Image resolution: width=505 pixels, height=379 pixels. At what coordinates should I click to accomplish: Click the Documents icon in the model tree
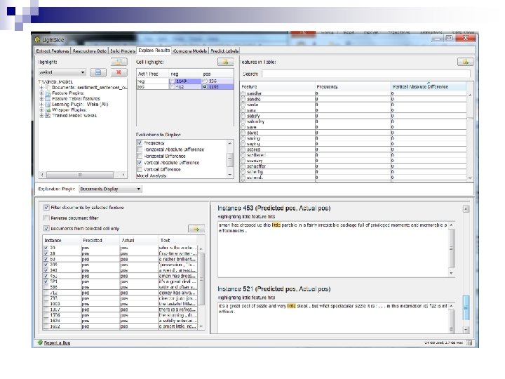coord(48,87)
